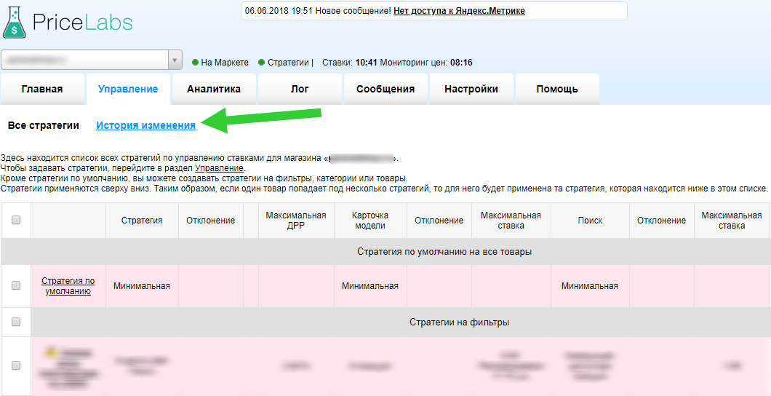This screenshot has width=771, height=396.
Task: Toggle the select-all checkbox in table header
Action: (16, 221)
